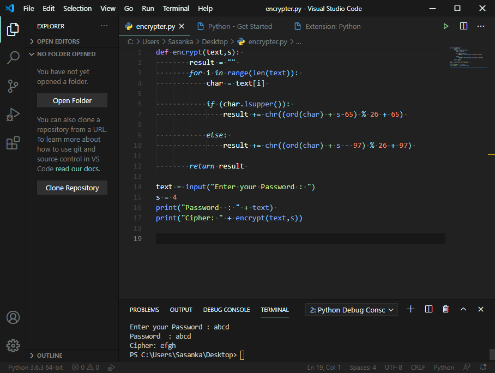
Task: Expand the Outline section
Action: [49, 356]
